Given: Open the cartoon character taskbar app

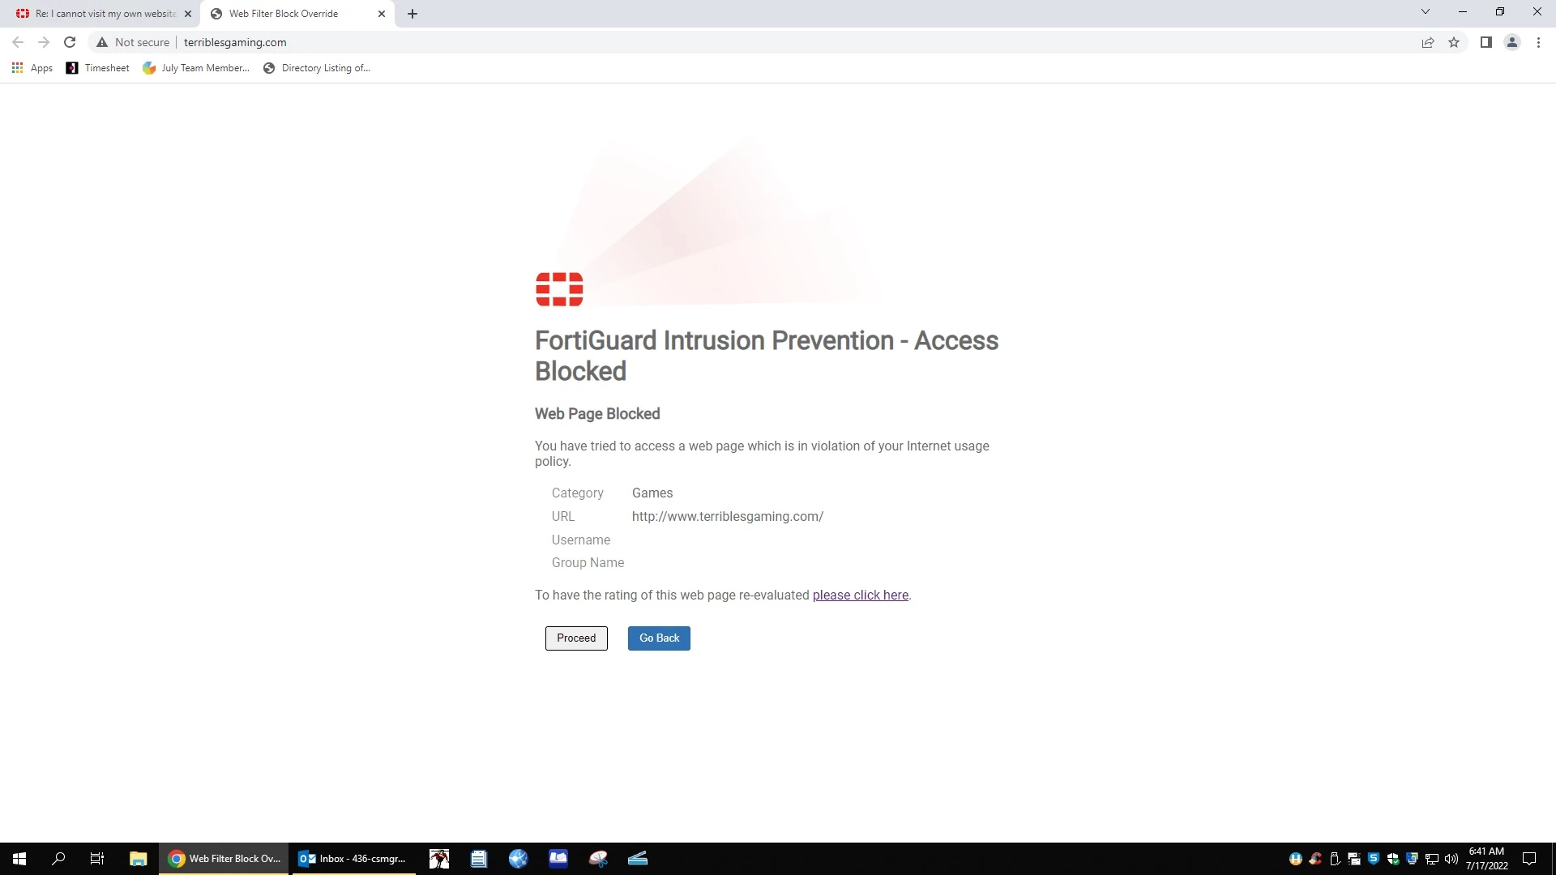Looking at the screenshot, I should (x=439, y=859).
